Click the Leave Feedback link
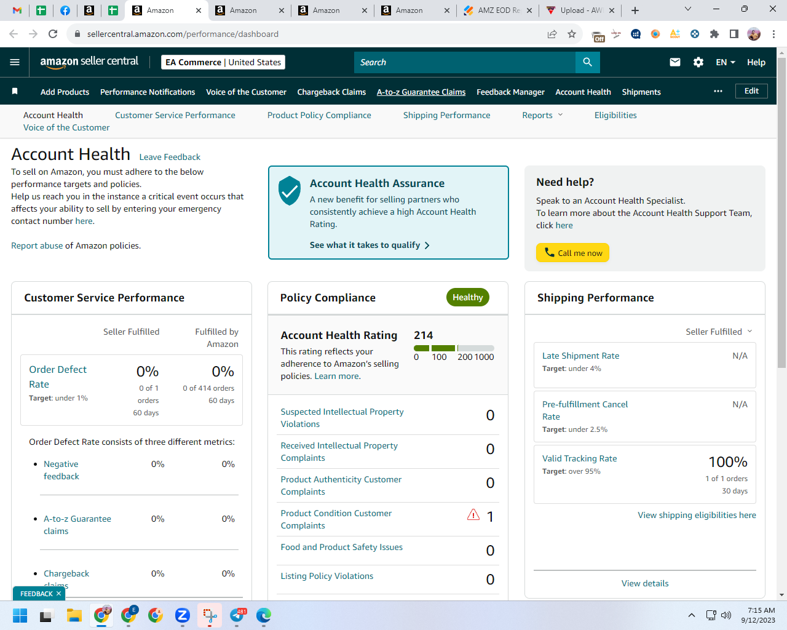Viewport: 787px width, 630px height. (x=170, y=157)
